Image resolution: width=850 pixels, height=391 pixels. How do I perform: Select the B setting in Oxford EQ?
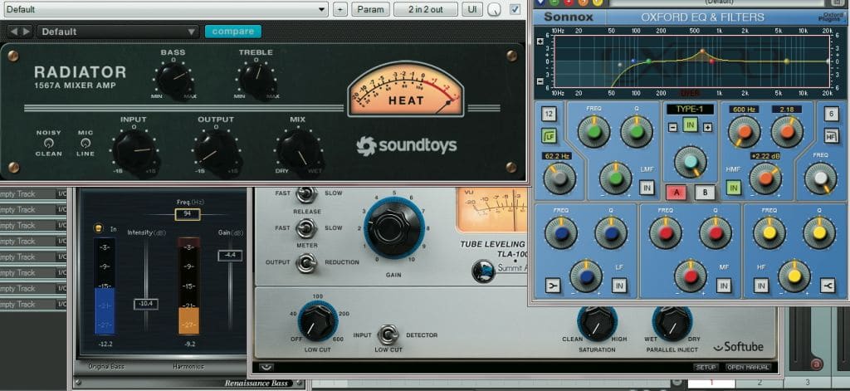(705, 193)
